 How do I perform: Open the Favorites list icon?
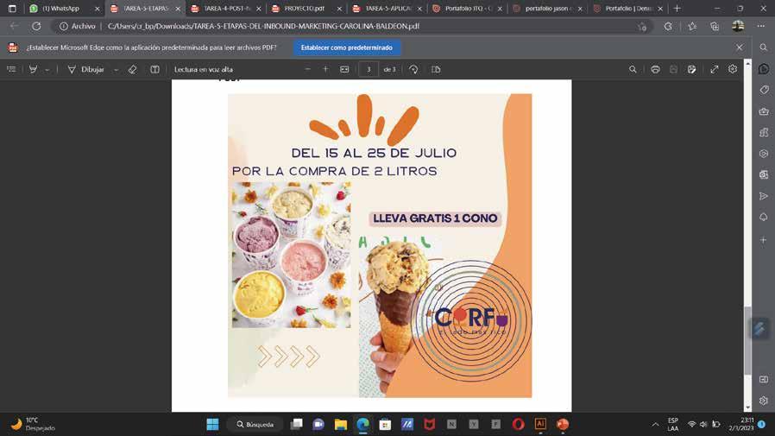pos(692,26)
